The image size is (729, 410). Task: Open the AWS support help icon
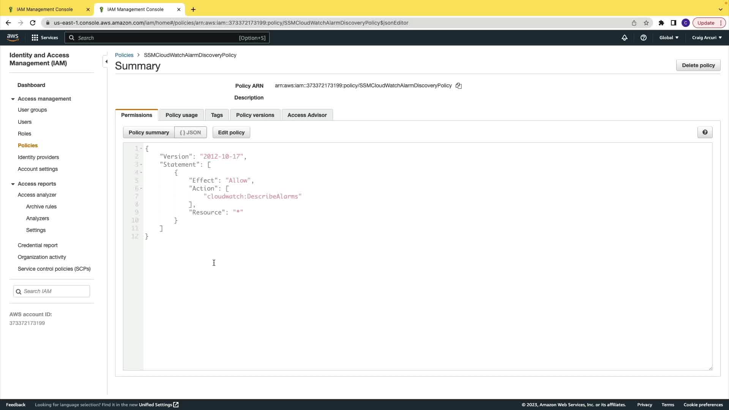tap(644, 38)
